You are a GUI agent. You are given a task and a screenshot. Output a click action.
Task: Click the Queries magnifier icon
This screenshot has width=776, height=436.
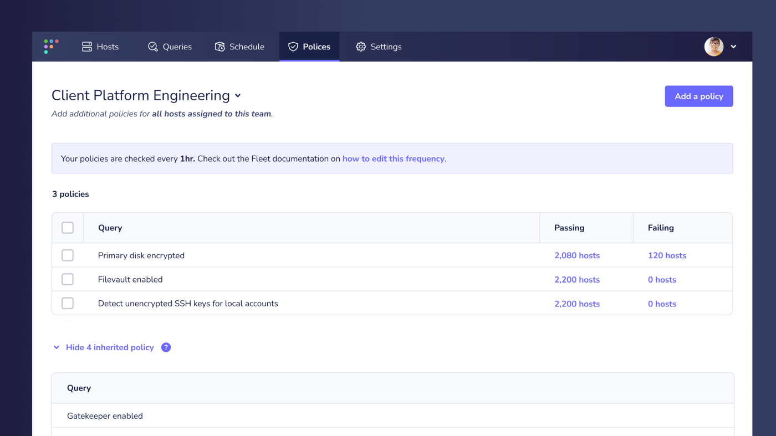[x=153, y=47]
